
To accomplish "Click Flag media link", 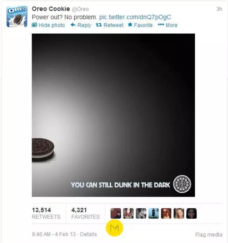I will tap(209, 234).
